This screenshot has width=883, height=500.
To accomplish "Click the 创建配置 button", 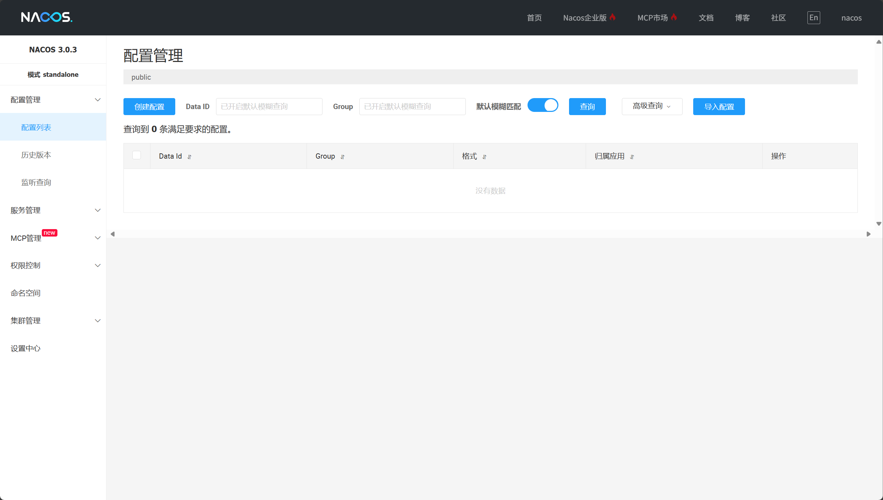I will (x=149, y=107).
